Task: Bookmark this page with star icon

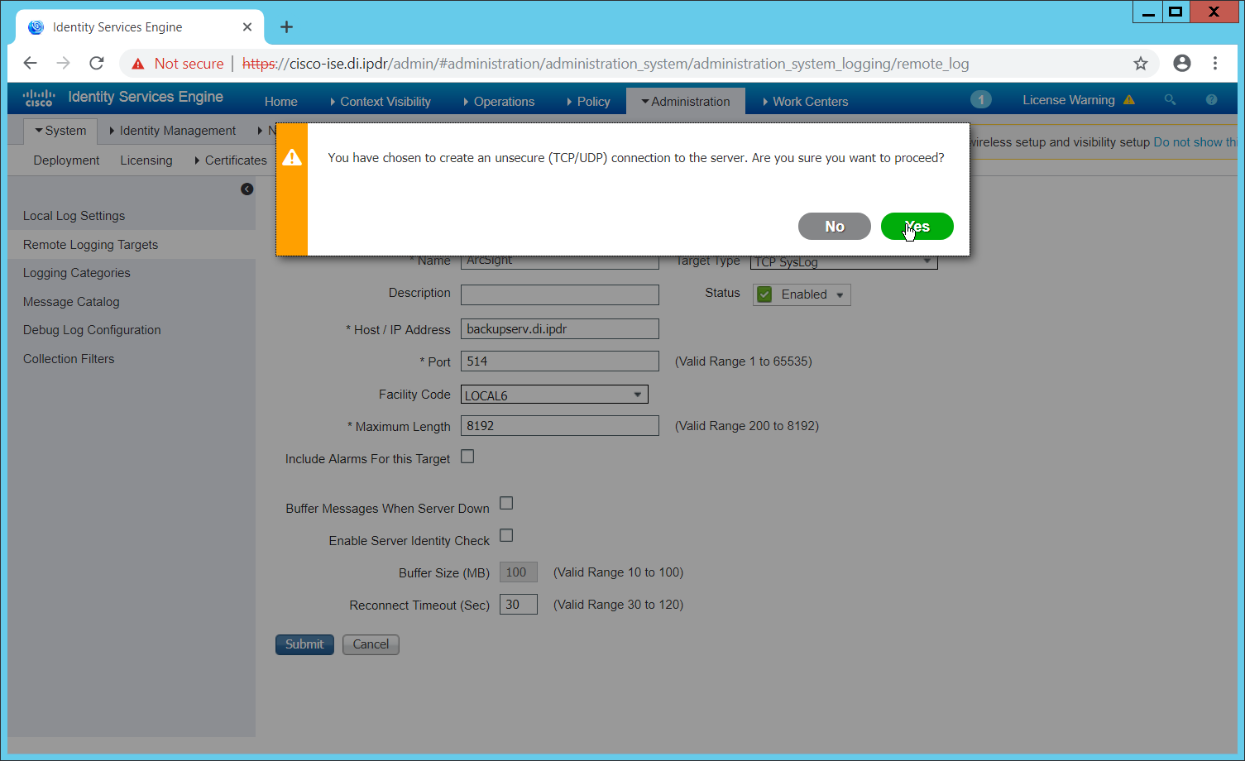Action: point(1141,64)
